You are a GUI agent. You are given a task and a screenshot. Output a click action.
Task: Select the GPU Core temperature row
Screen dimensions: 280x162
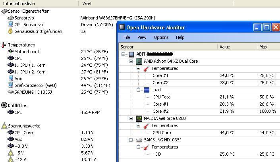pos(199,133)
